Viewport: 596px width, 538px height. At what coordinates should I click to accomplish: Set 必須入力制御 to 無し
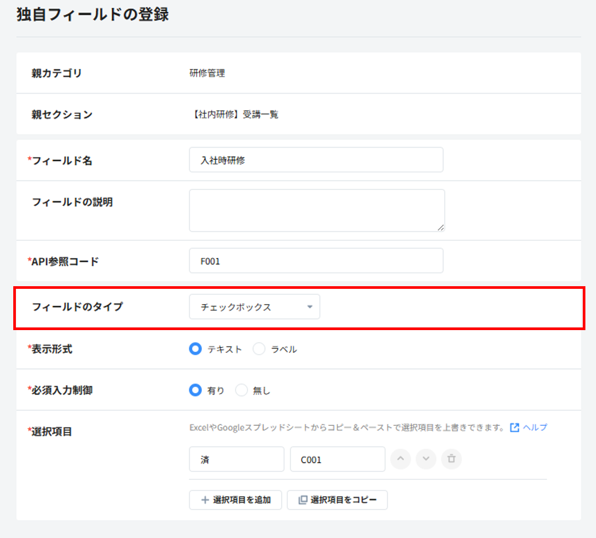pos(242,390)
